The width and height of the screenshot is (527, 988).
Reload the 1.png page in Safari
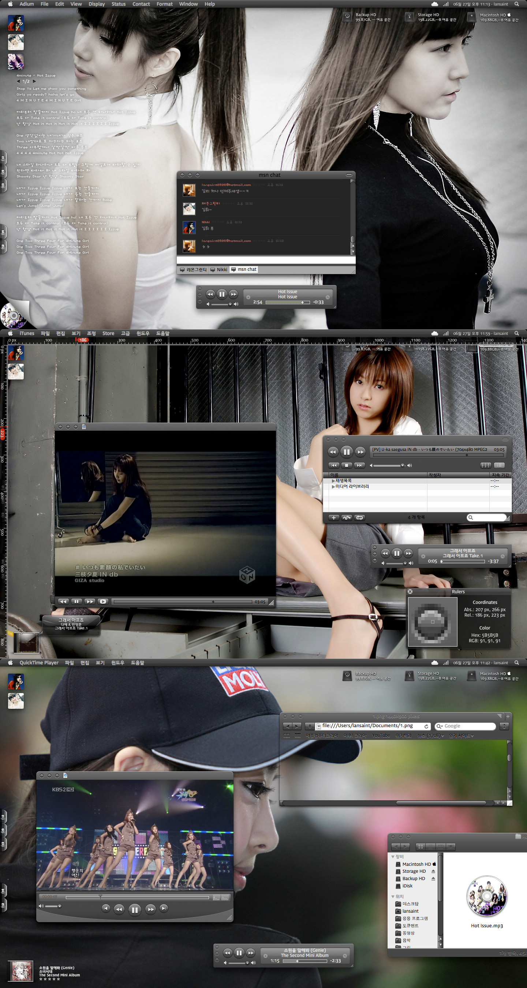coord(426,726)
